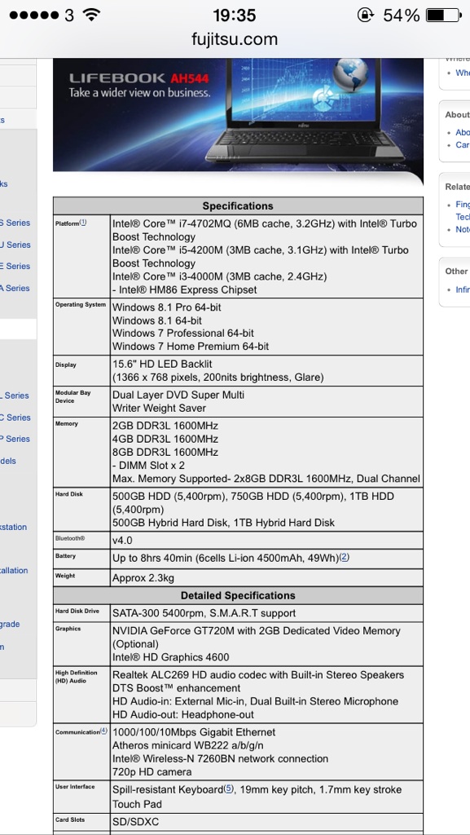This screenshot has height=835, width=470.
Task: Select the 8GB DDR3L 1600MHz line
Action: click(165, 452)
